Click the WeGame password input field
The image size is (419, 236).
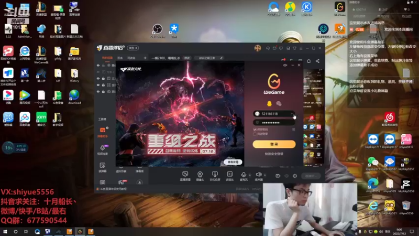(x=274, y=123)
